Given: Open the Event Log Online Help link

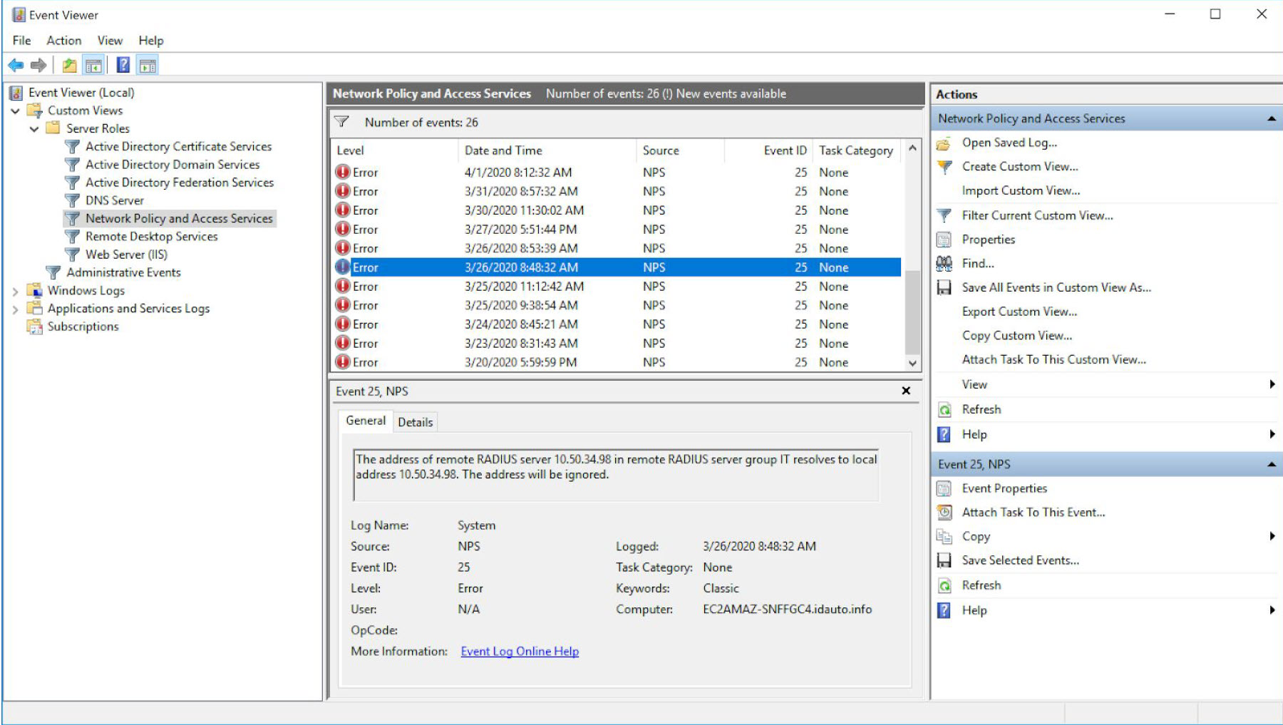Looking at the screenshot, I should coord(520,652).
